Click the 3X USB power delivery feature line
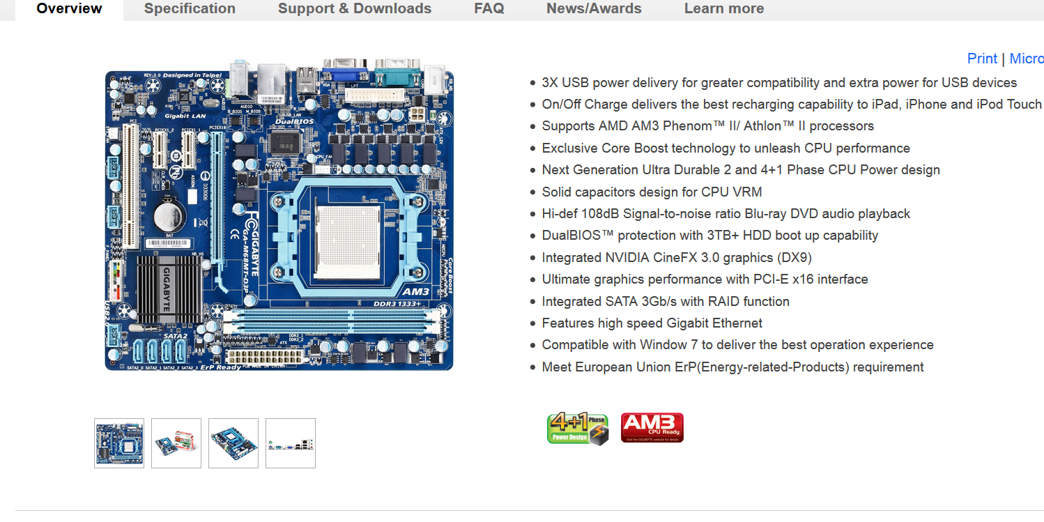Screen dimensions: 1044x522 point(779,83)
